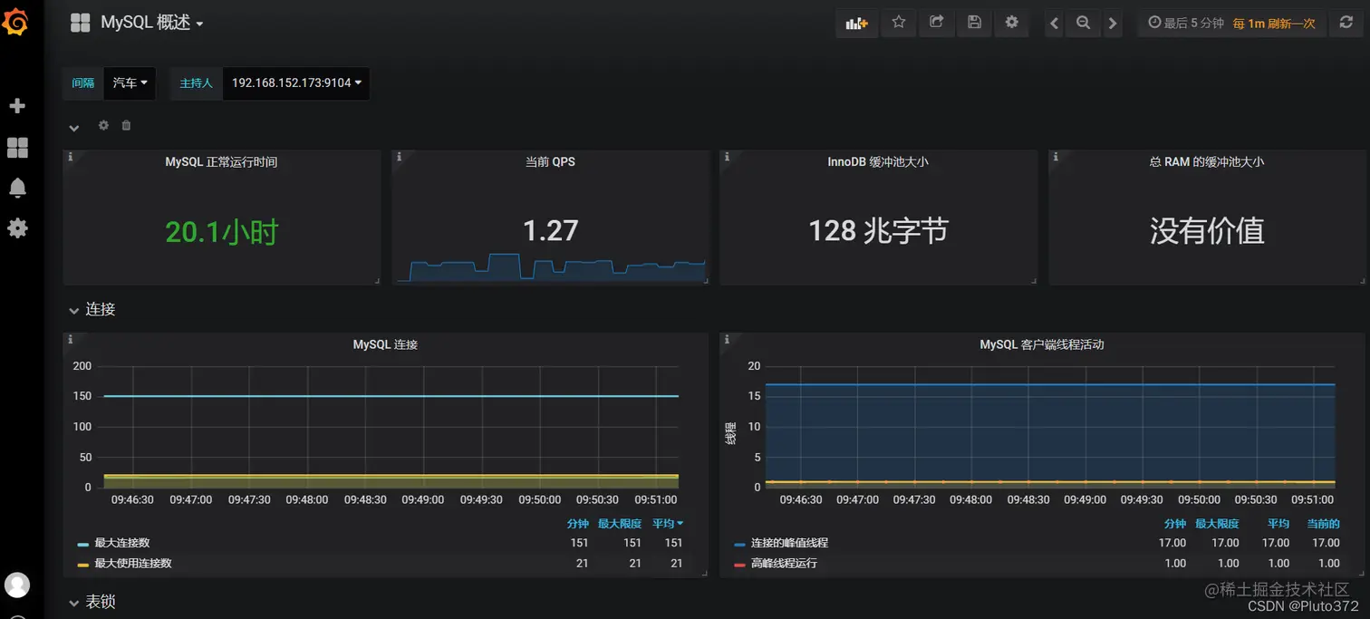1370x619 pixels.
Task: Save the dashboard
Action: tap(974, 23)
